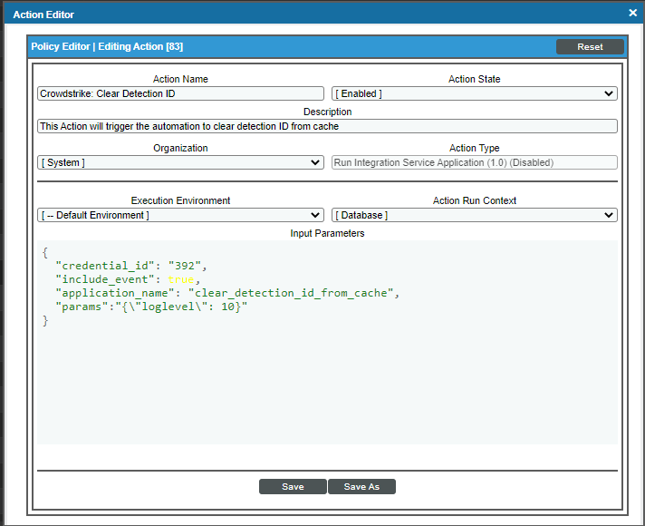
Task: Click the Save As button
Action: click(361, 486)
